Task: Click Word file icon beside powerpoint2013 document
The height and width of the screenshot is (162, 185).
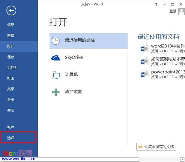Action: 145,74
